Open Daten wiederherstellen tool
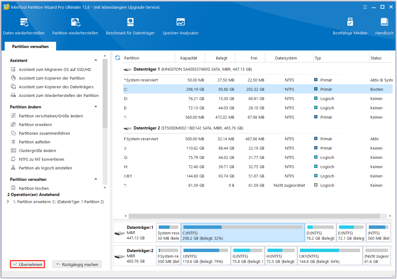 tap(24, 27)
